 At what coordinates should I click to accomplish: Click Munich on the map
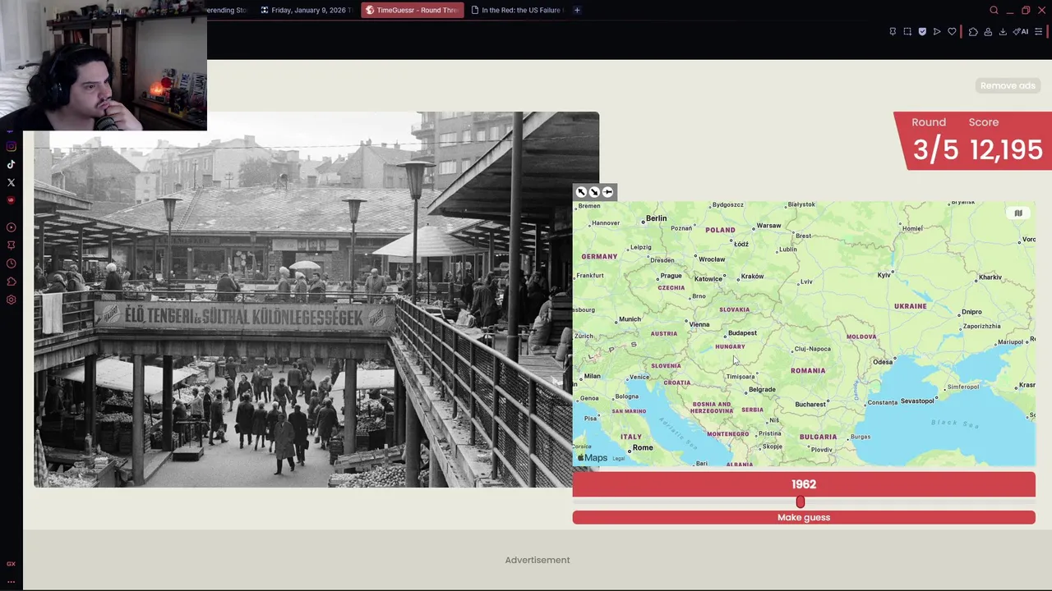coord(630,318)
